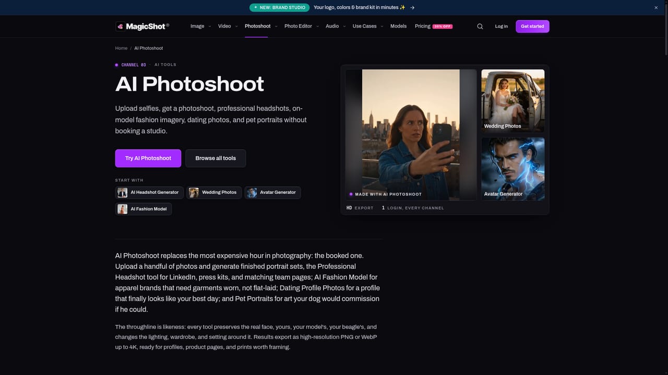
Task: Click the Get started button
Action: coord(532,26)
